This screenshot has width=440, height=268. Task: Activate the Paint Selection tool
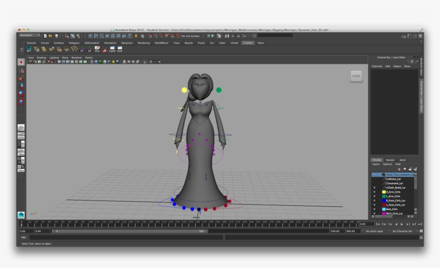click(21, 78)
